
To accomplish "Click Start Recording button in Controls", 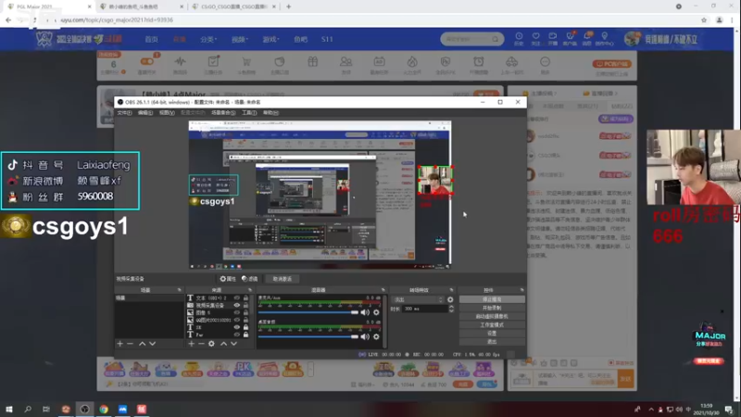I will point(492,308).
